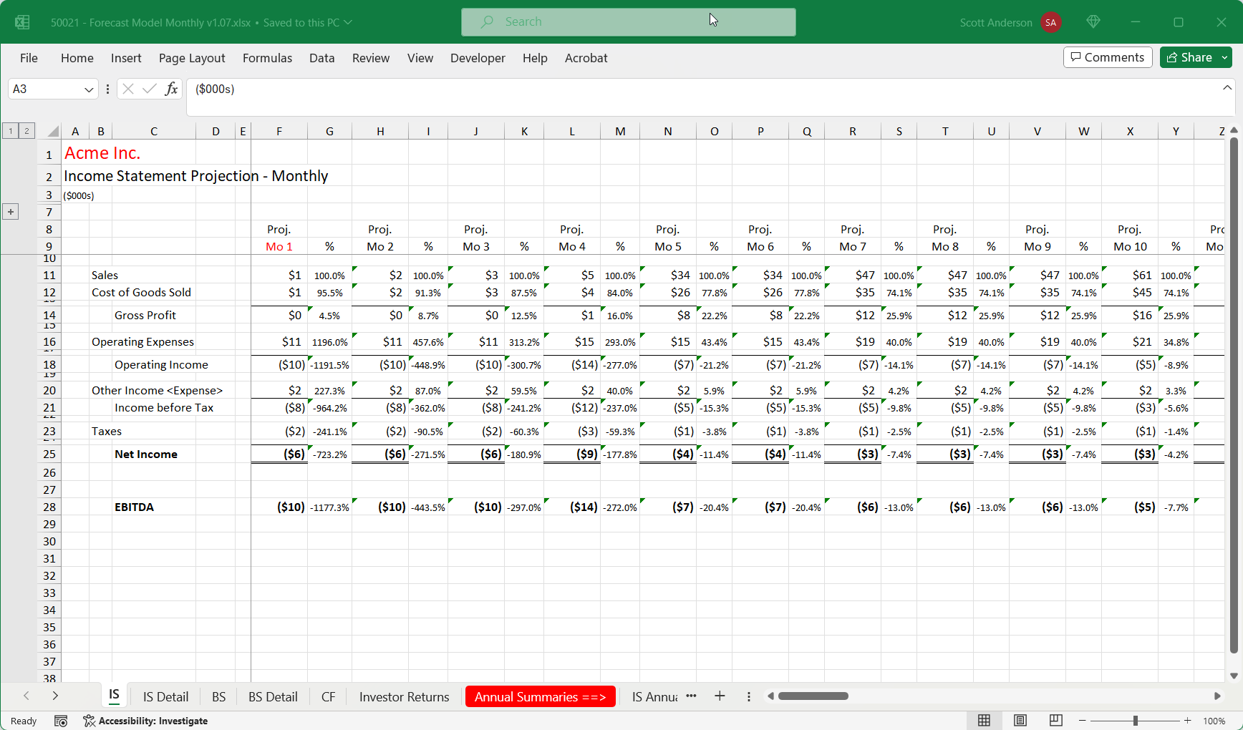Open the file name save-location dropdown

click(x=348, y=22)
